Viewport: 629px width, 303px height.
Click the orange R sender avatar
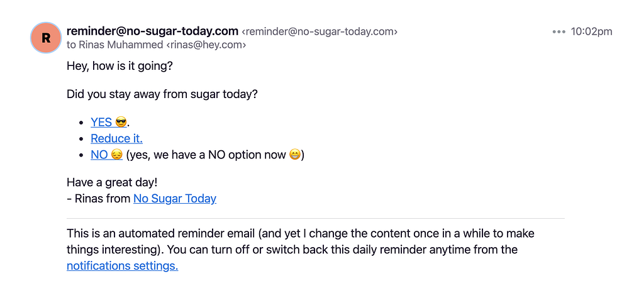tap(46, 38)
